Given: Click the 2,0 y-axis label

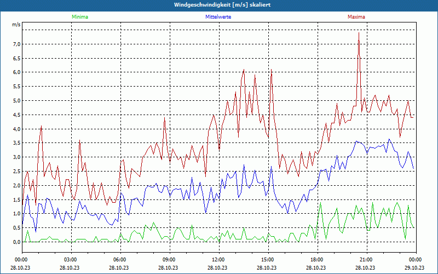Looking at the screenshot, I should (x=16, y=186).
